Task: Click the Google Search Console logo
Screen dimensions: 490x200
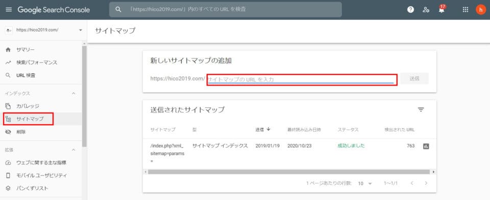Action: (54, 10)
